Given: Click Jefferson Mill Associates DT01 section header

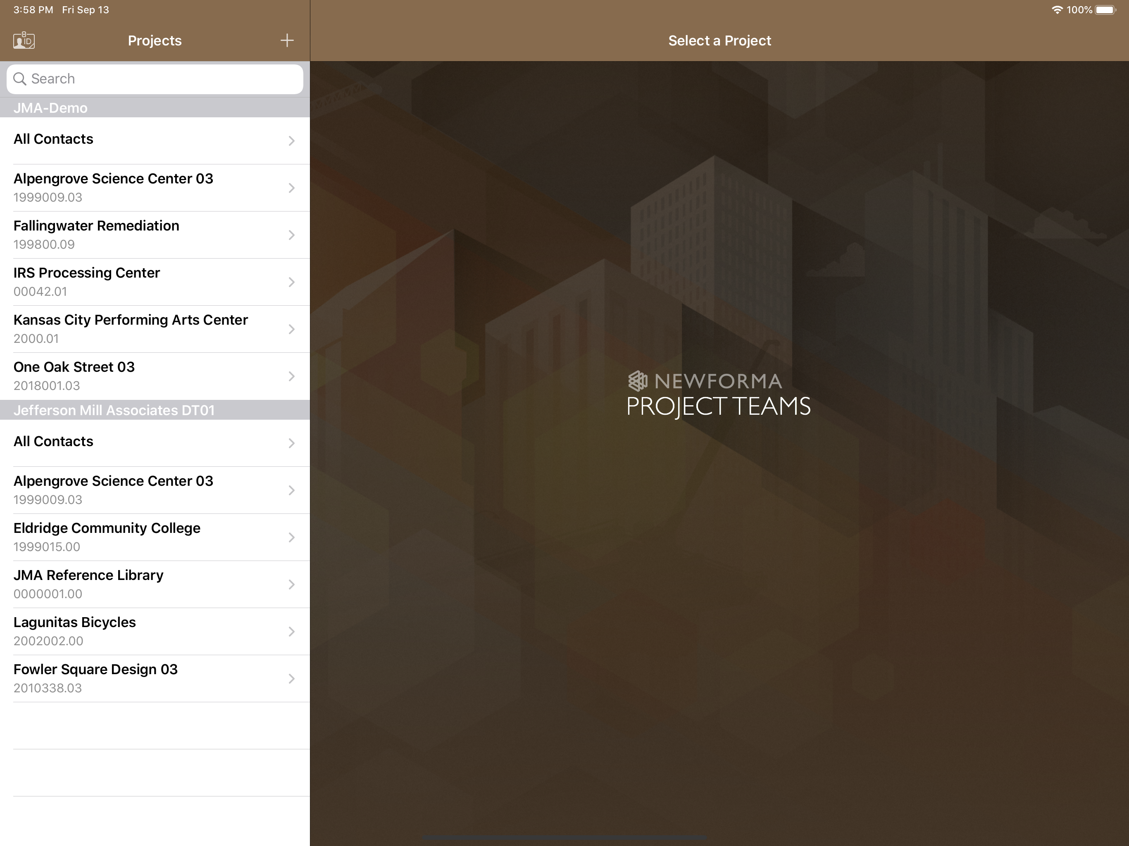Looking at the screenshot, I should point(155,410).
